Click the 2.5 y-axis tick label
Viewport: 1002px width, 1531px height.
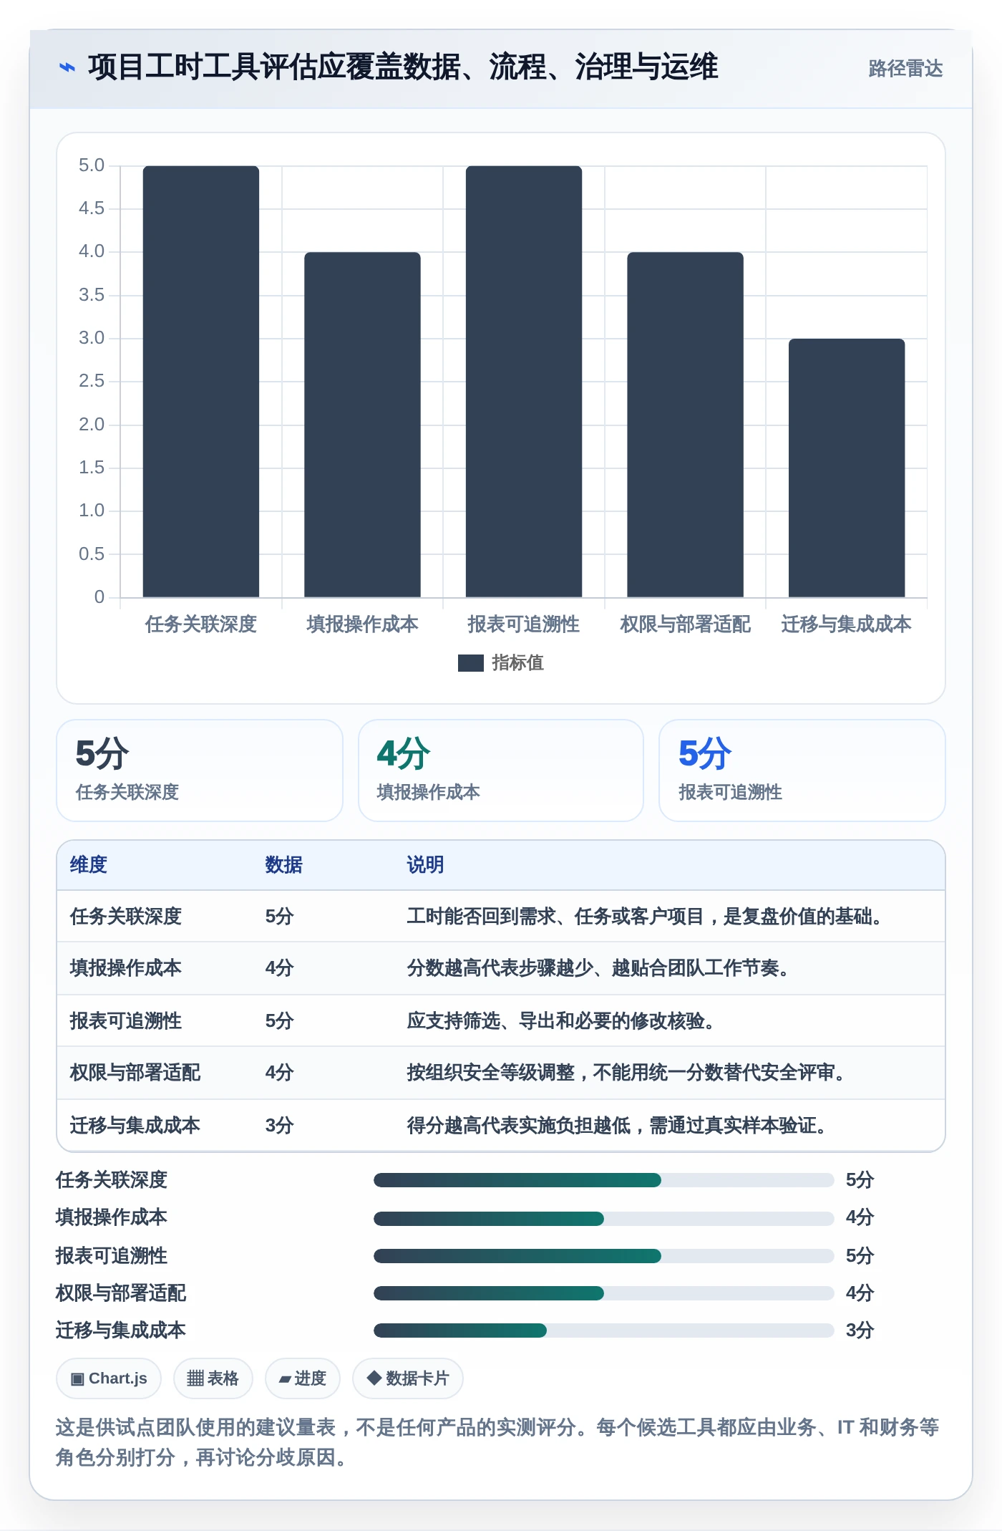92,381
